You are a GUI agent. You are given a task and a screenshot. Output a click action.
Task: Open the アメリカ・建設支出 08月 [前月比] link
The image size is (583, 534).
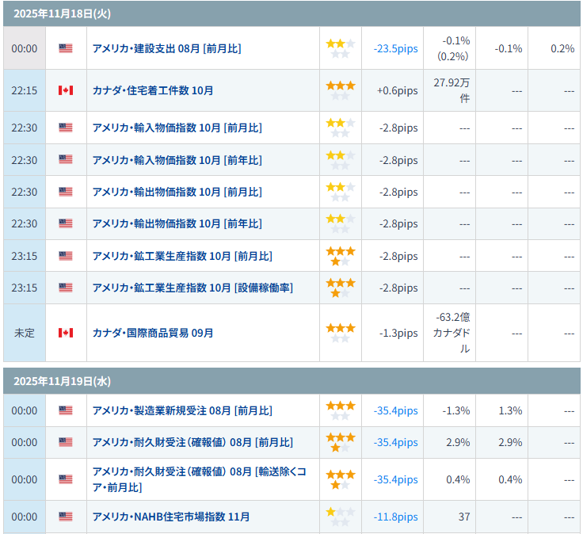[166, 48]
